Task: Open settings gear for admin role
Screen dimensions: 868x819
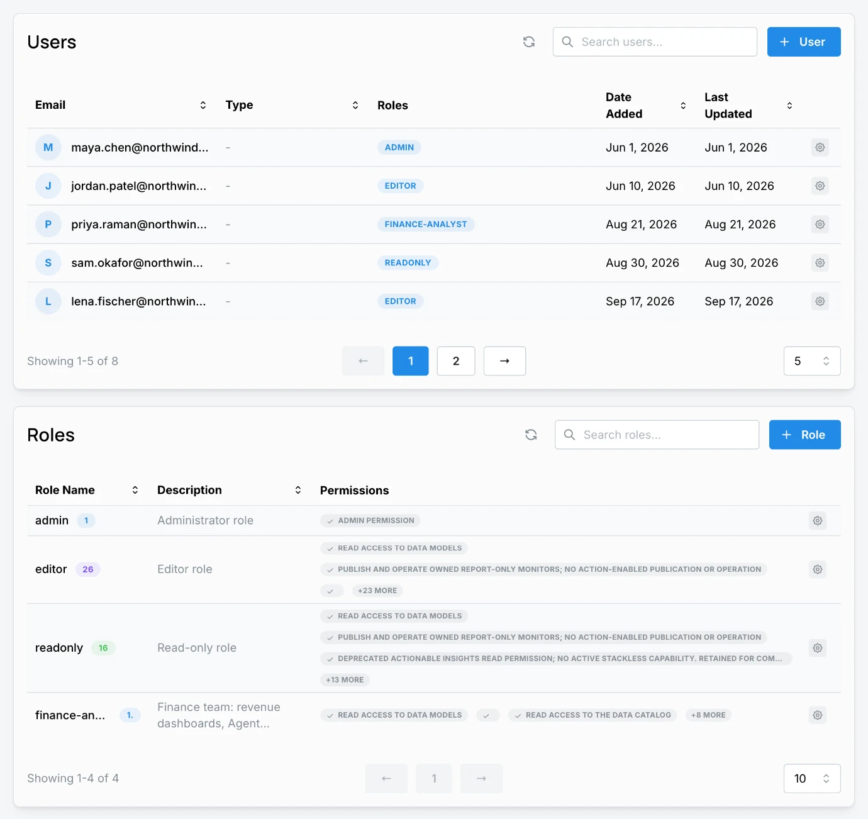Action: pyautogui.click(x=818, y=520)
